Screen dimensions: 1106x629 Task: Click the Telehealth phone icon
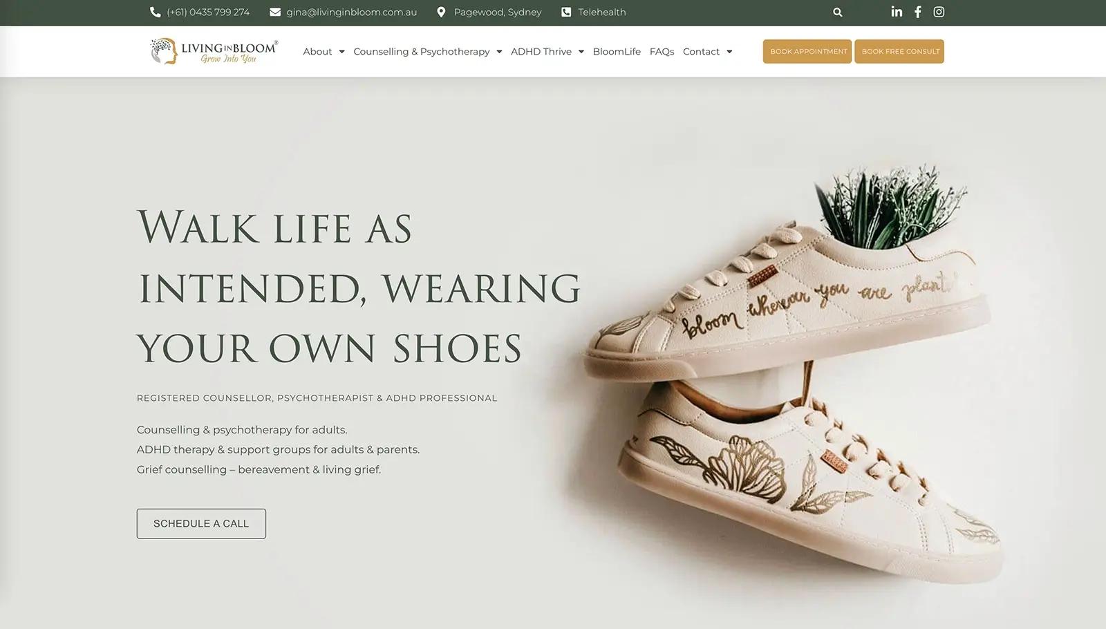566,12
